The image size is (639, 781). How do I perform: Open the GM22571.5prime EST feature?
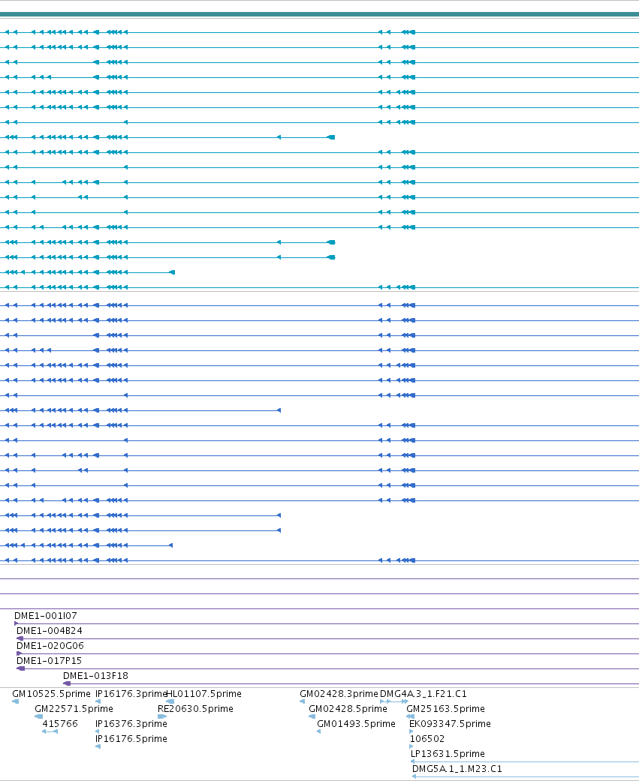click(x=74, y=708)
